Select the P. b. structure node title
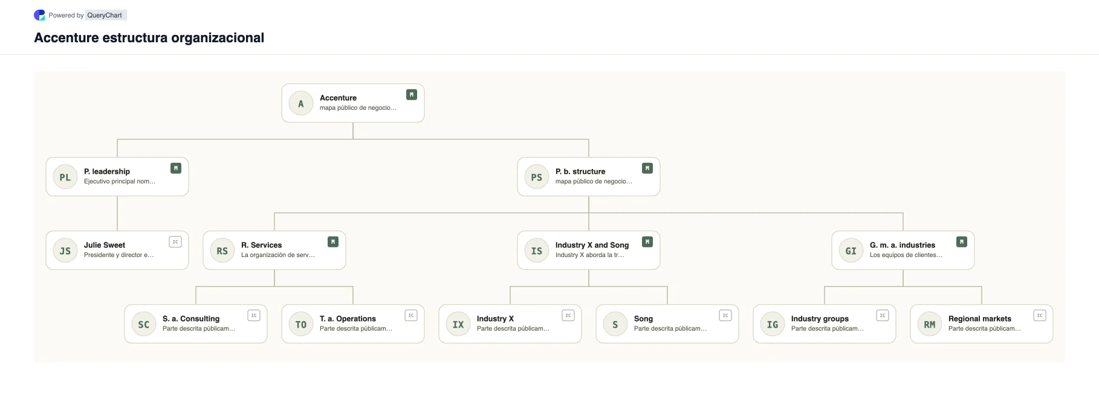The height and width of the screenshot is (397, 1099). (580, 171)
